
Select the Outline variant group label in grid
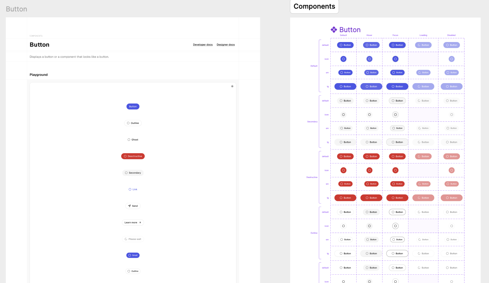point(314,233)
